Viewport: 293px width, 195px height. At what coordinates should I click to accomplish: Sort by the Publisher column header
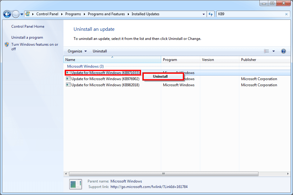click(265, 60)
